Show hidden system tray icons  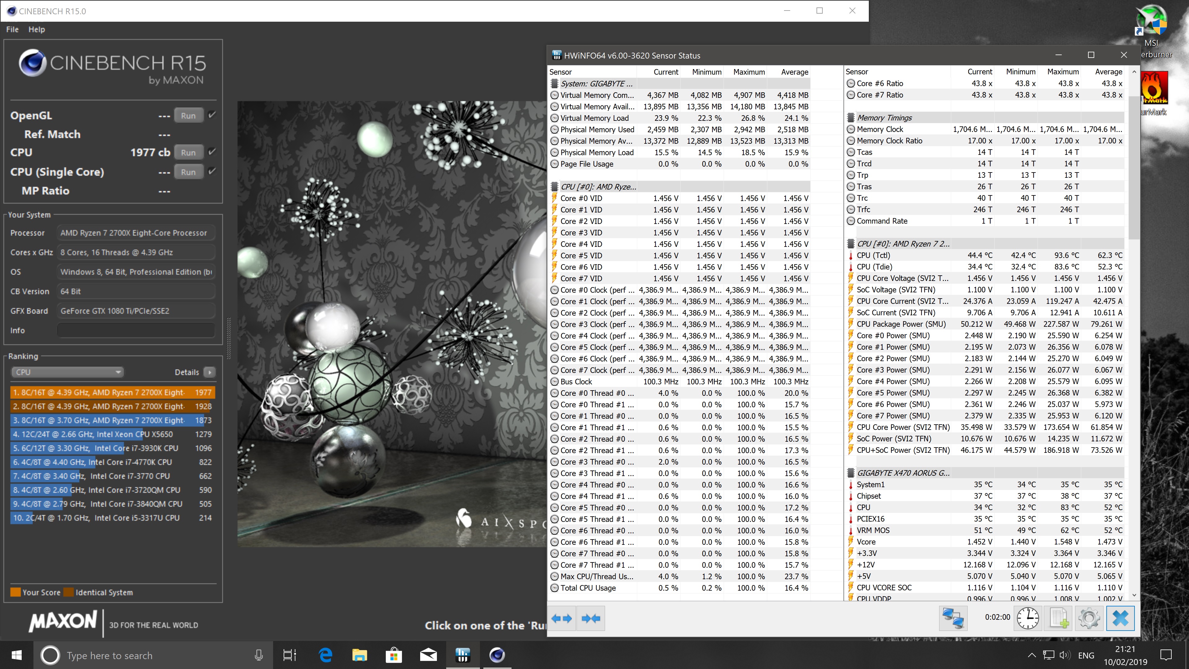(1032, 655)
